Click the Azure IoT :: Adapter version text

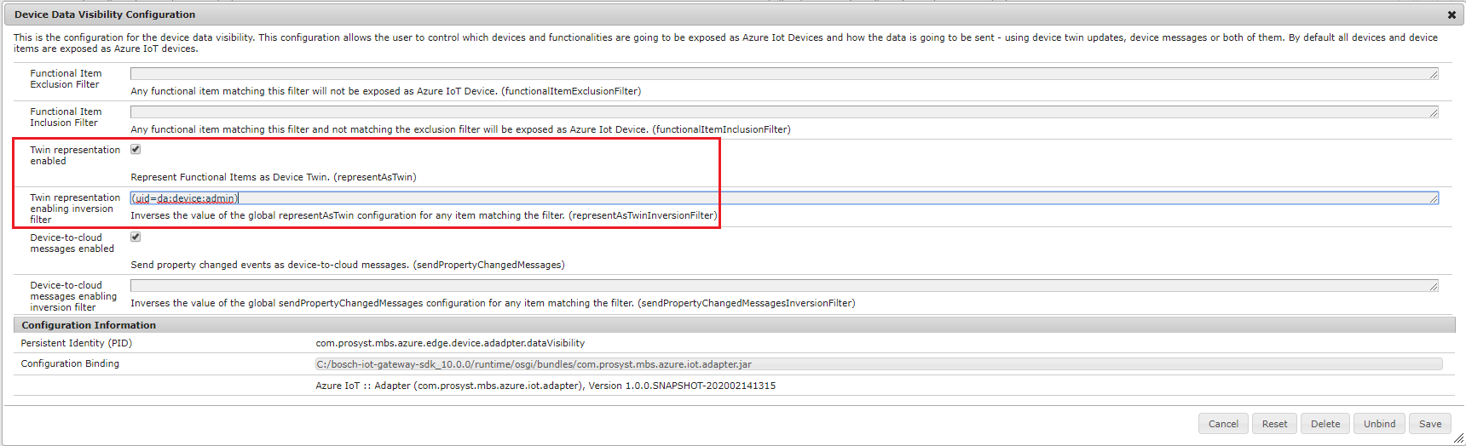(545, 386)
